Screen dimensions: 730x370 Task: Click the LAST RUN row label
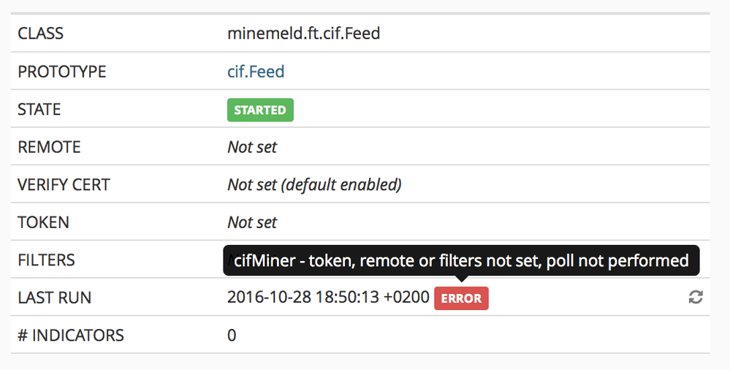point(54,298)
